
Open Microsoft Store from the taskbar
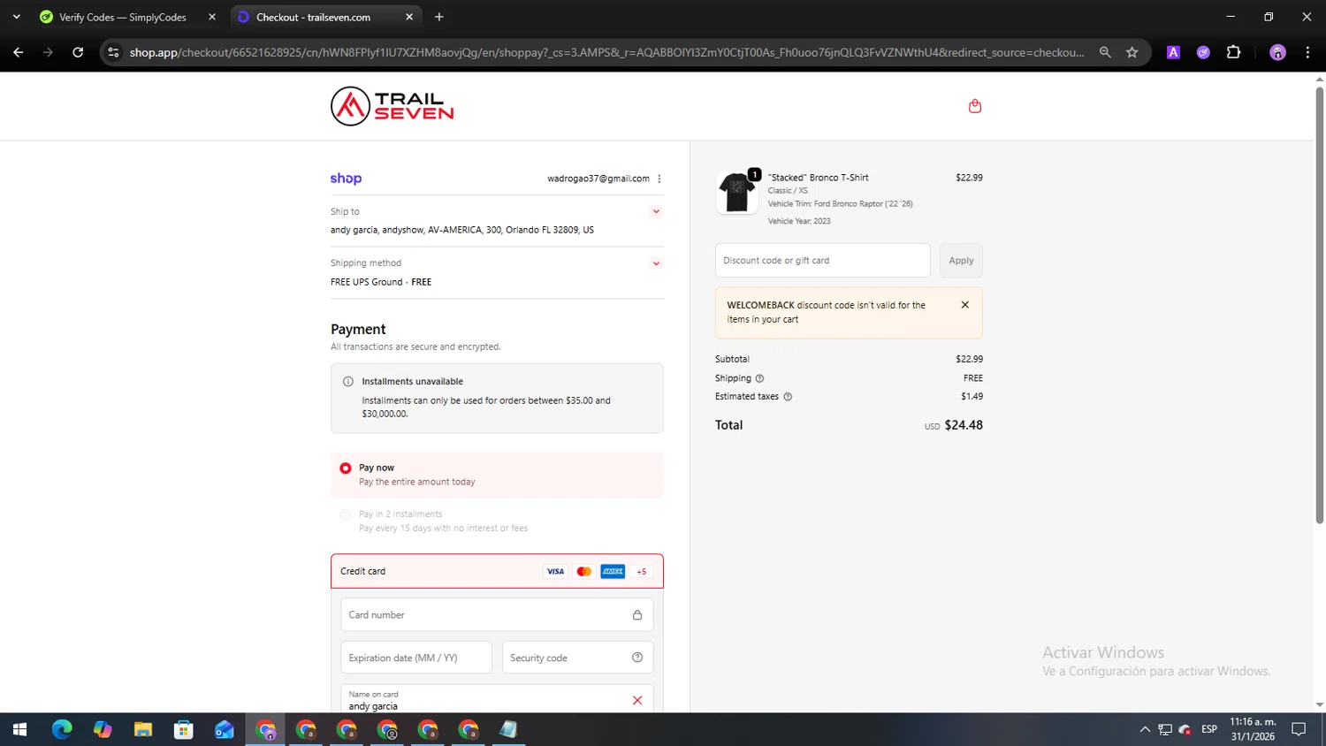(x=184, y=729)
